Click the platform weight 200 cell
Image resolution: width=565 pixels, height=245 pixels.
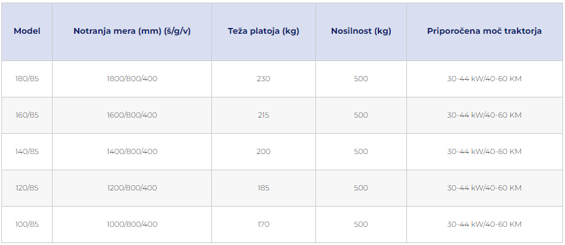[x=263, y=151]
